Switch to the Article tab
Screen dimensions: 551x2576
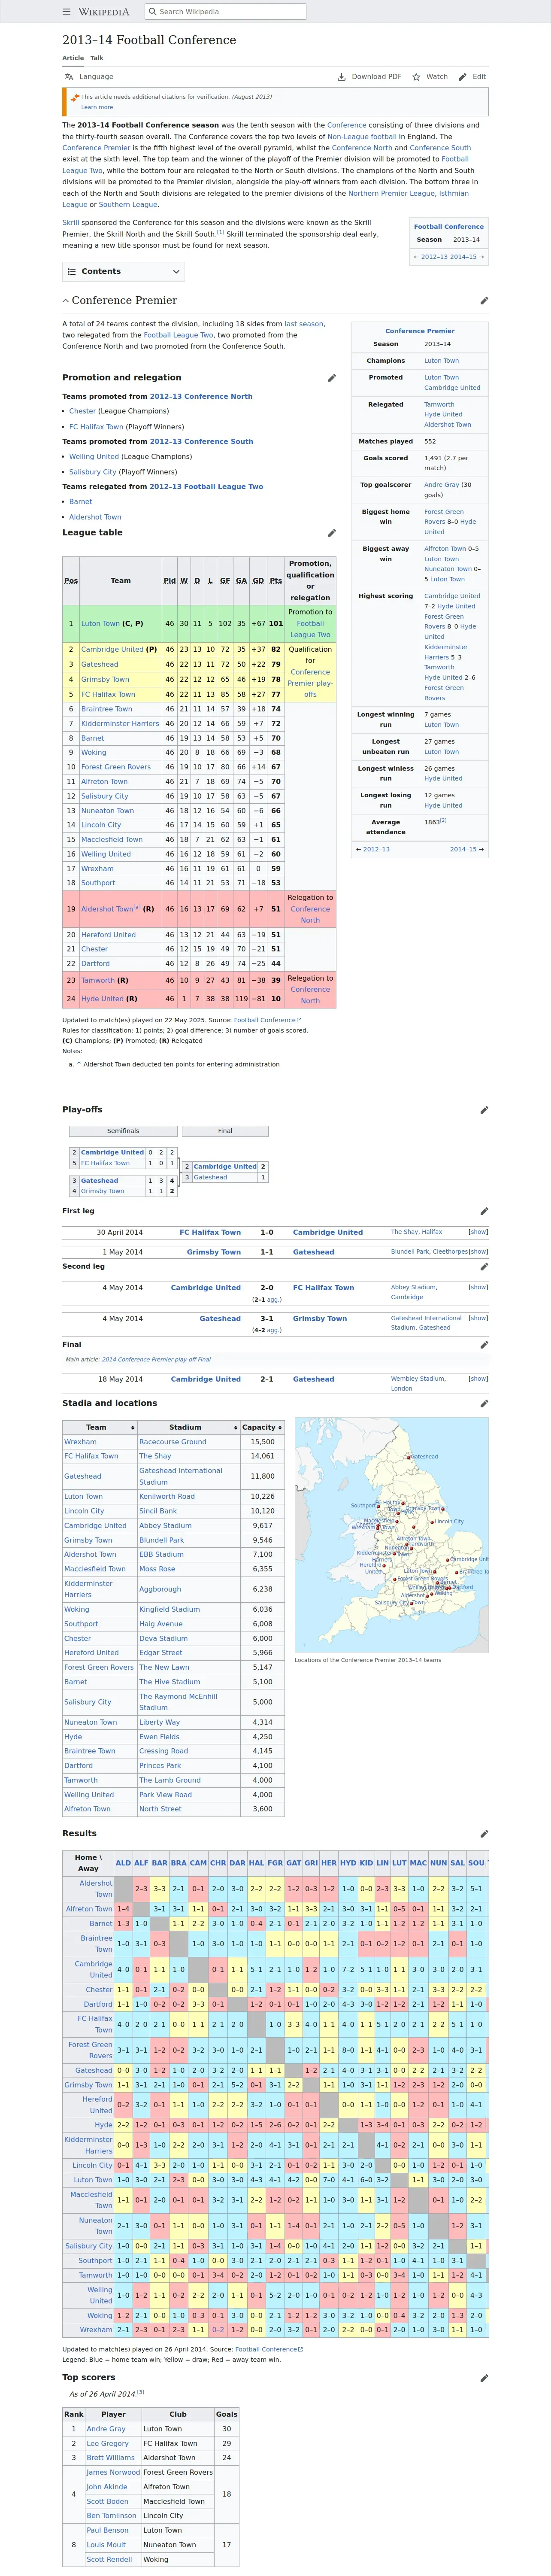coord(73,58)
